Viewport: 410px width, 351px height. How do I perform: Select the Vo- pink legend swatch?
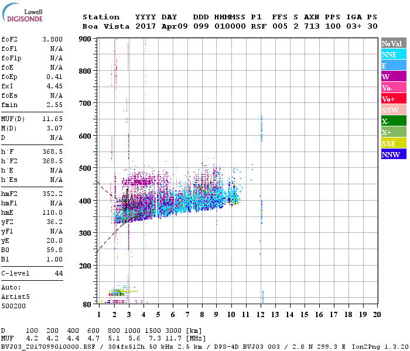click(394, 88)
